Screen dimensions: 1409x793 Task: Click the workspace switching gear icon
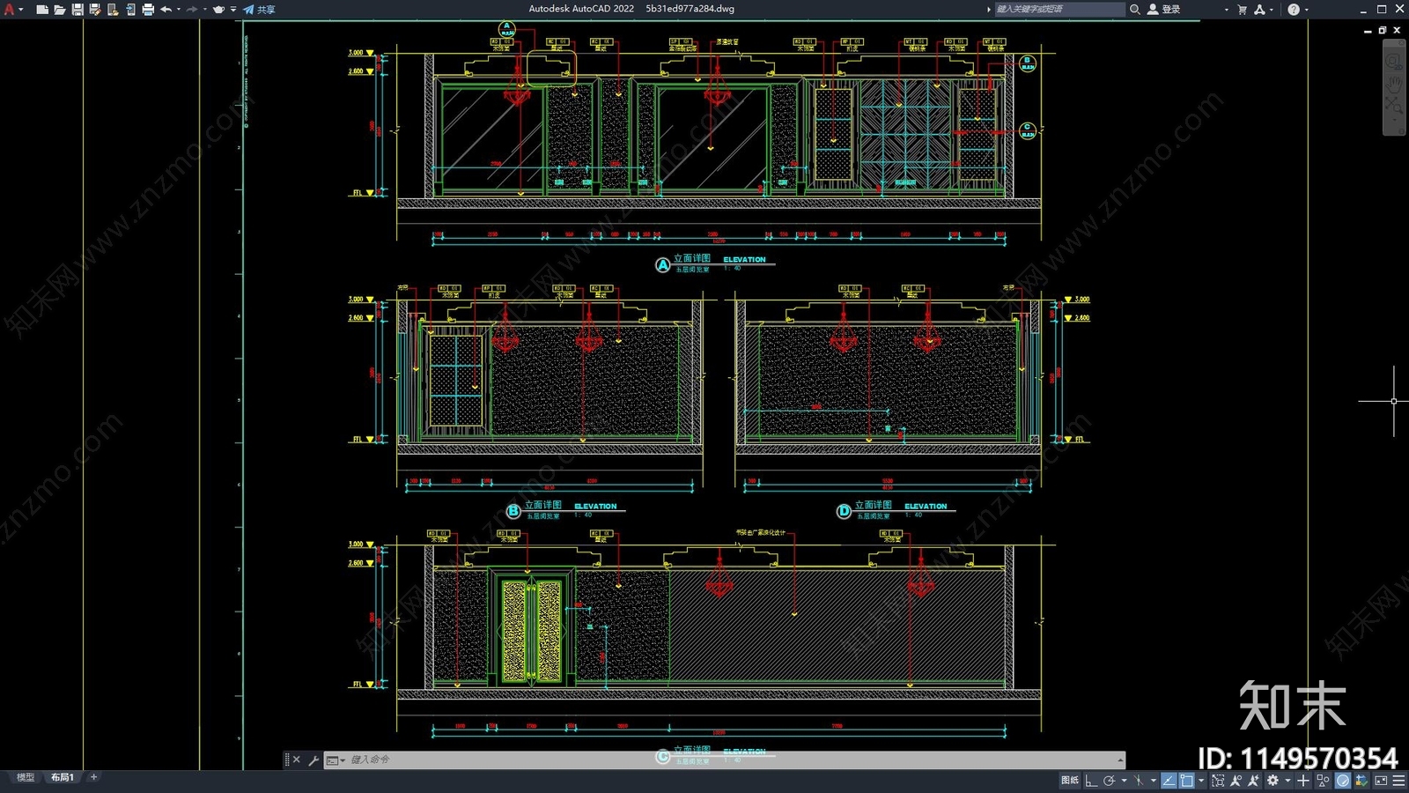click(1273, 781)
